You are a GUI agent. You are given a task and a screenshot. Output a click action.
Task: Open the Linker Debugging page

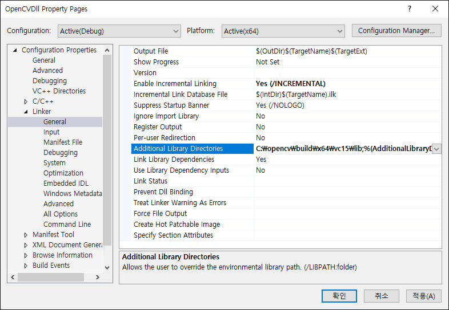(x=61, y=153)
